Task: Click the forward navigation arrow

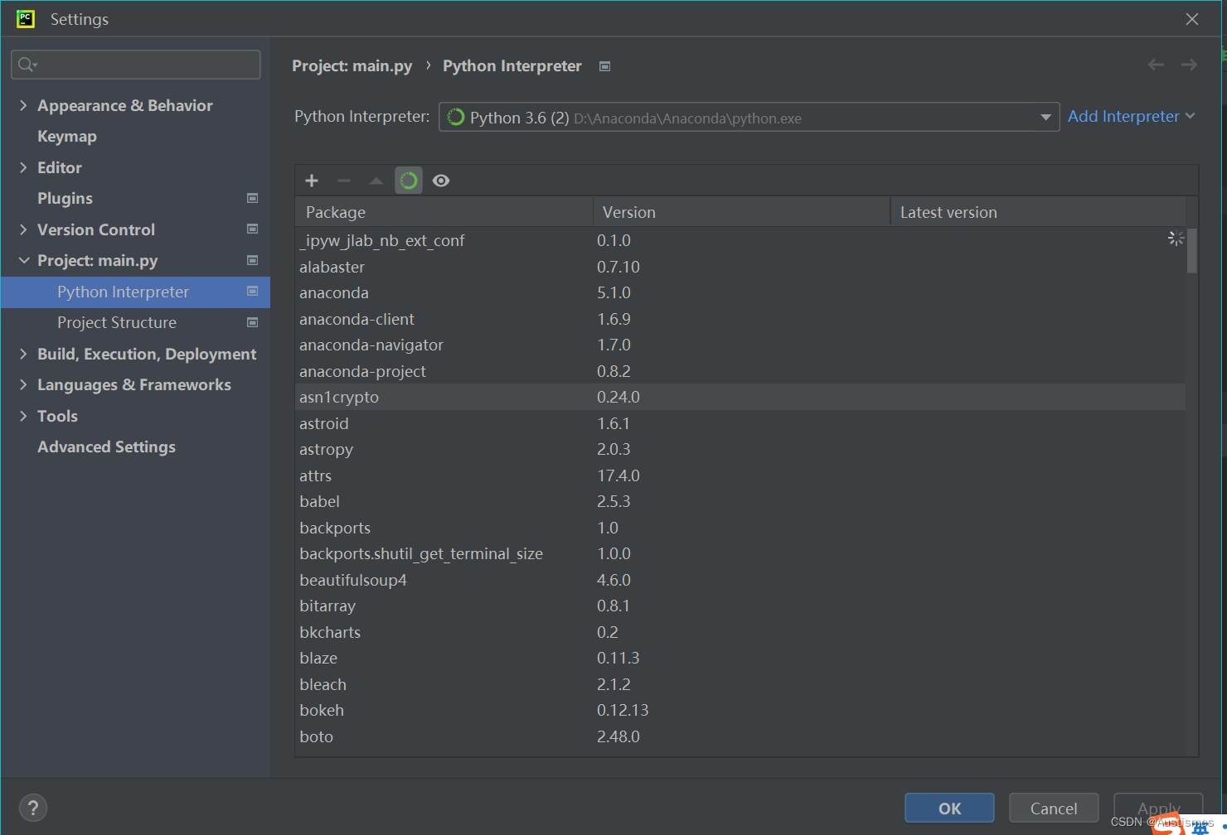Action: (x=1189, y=65)
